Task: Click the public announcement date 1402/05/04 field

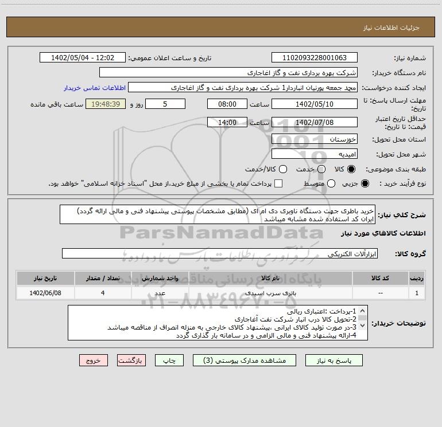Action: click(83, 58)
